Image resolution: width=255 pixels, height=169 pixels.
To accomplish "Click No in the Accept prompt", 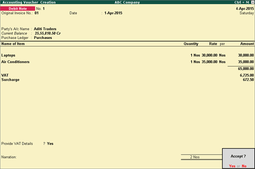I will (x=244, y=166).
